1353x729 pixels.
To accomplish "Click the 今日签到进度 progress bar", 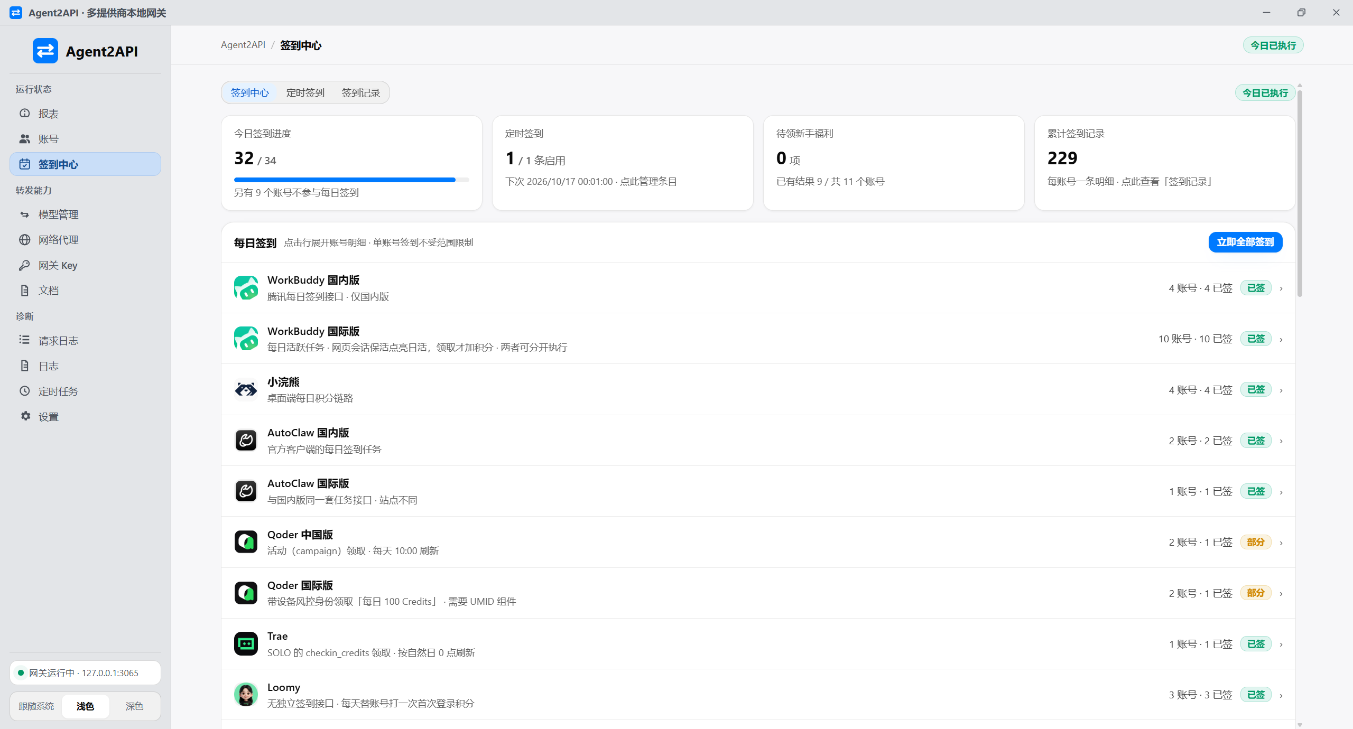I will (351, 180).
